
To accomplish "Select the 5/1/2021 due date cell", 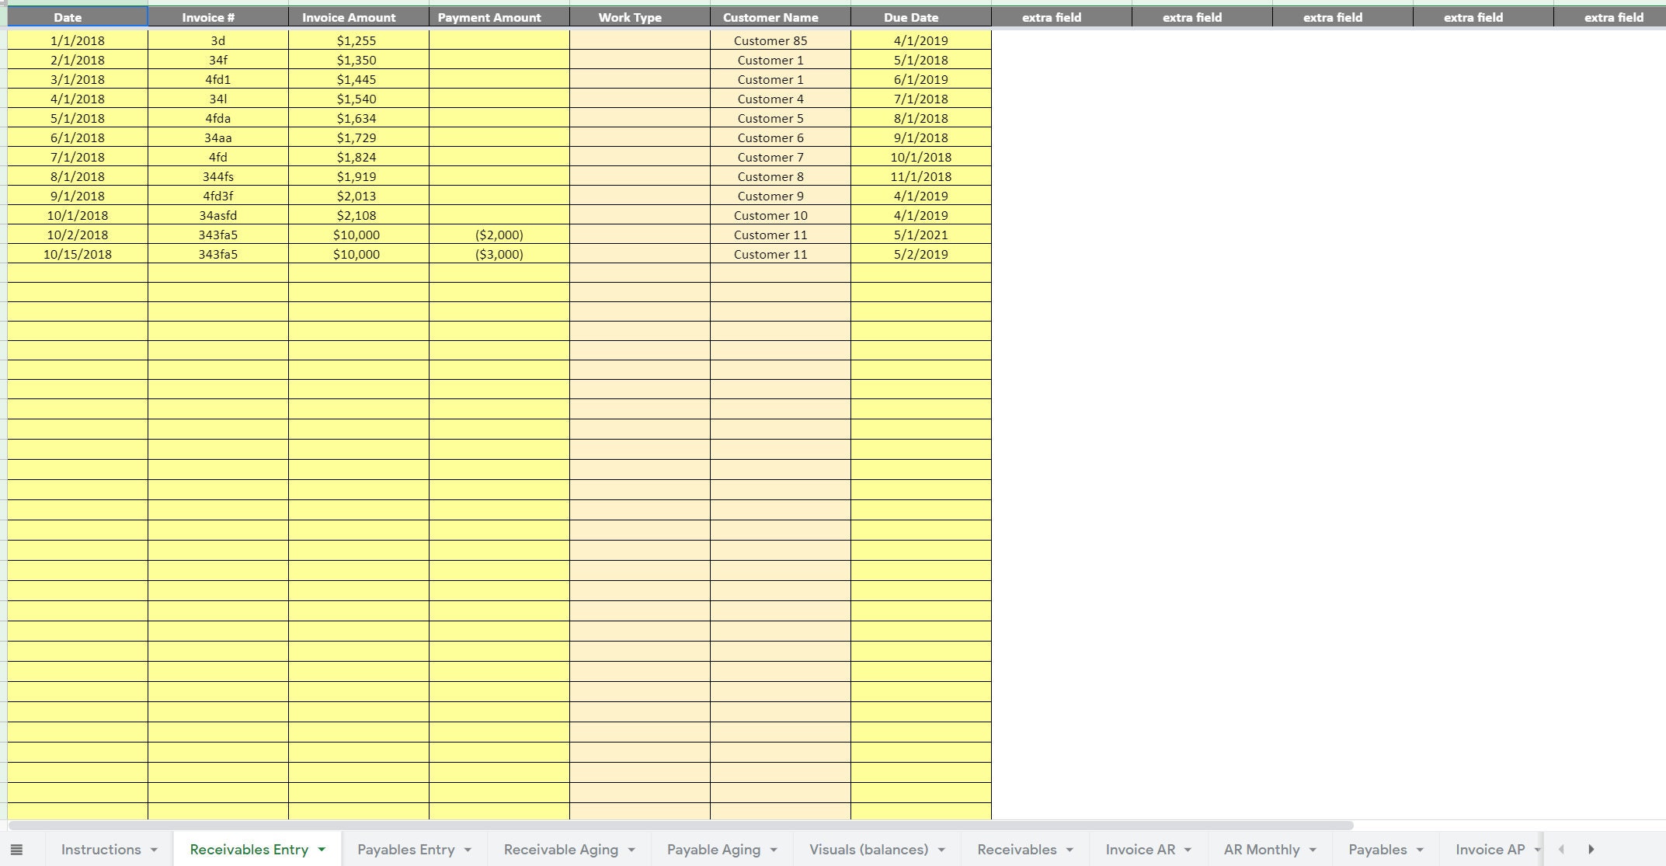I will click(922, 235).
